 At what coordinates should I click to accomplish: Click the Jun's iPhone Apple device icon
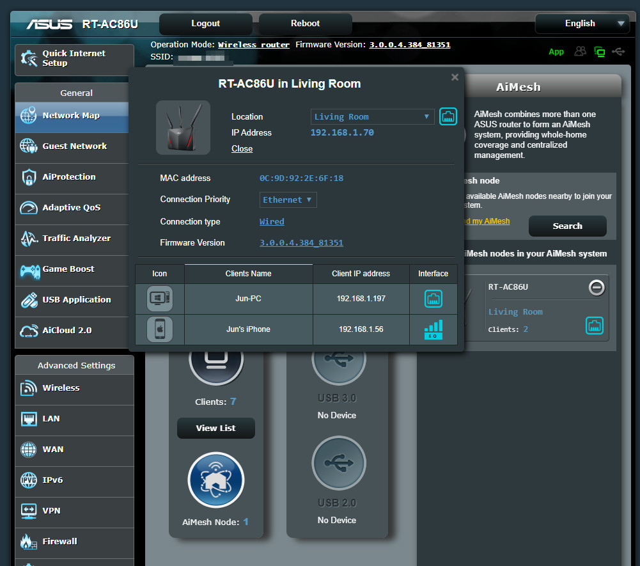(160, 329)
